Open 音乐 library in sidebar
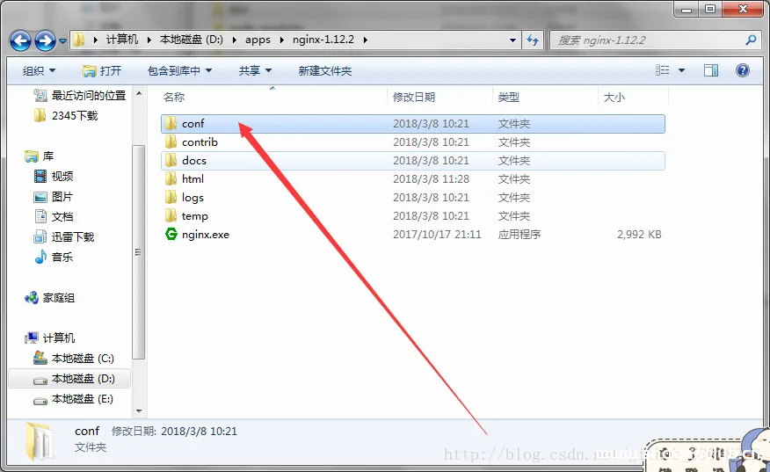This screenshot has height=472, width=770. coord(53,257)
